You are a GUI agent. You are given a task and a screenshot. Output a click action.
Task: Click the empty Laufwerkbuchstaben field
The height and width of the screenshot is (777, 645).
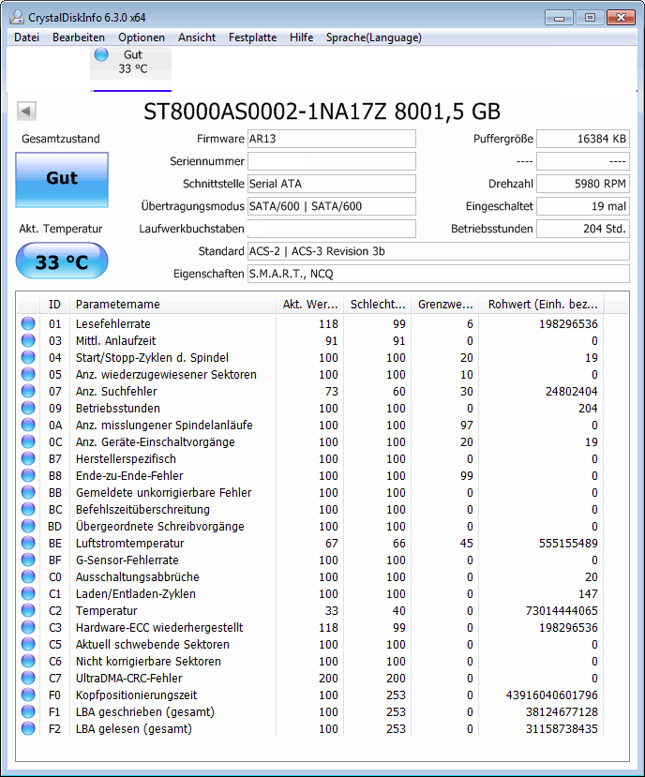(332, 229)
